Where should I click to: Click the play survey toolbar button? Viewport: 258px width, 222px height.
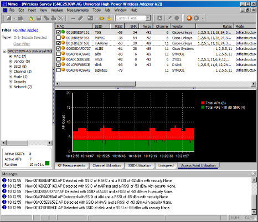click(197, 18)
